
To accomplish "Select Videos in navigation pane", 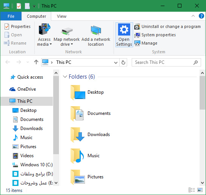I will point(23,156).
